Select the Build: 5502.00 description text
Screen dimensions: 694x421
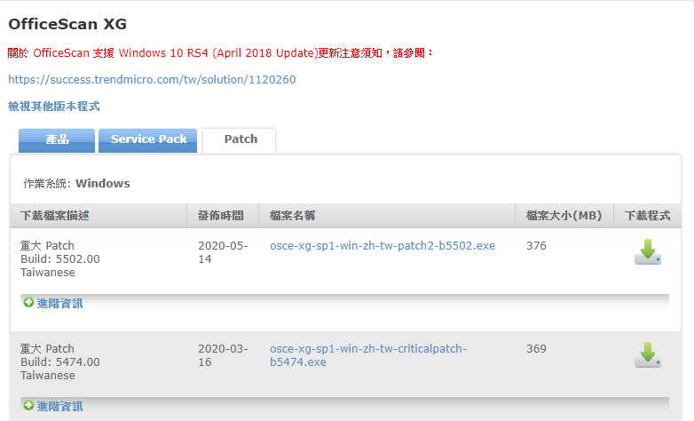[x=60, y=259]
